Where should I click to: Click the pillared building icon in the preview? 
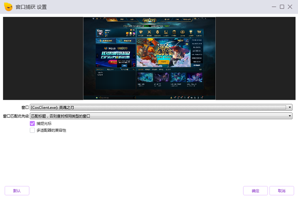pyautogui.click(x=174, y=32)
